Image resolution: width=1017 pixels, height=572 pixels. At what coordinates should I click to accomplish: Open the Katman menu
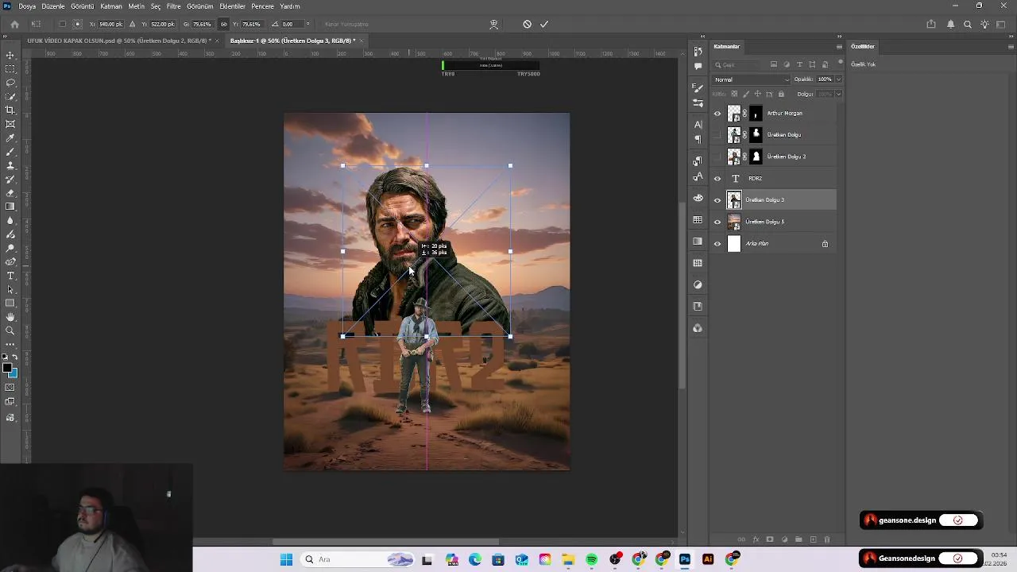pos(111,6)
